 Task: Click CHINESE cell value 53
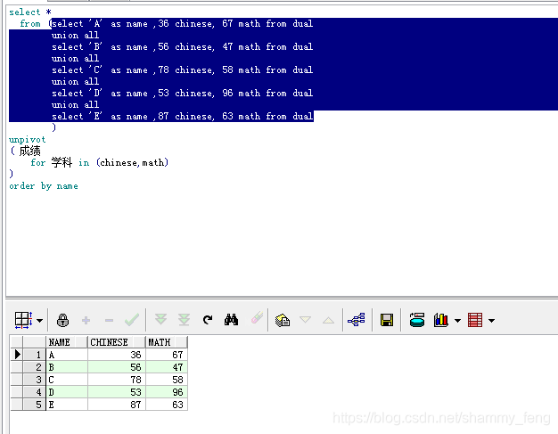[117, 392]
